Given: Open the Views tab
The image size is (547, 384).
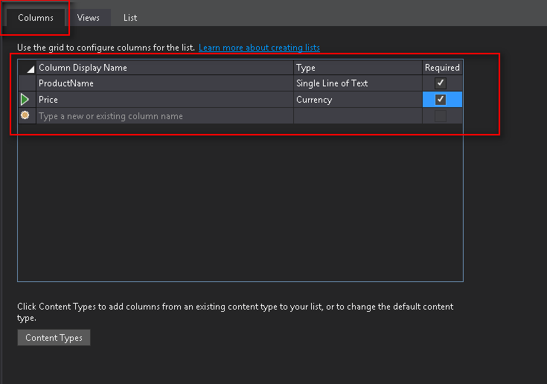Looking at the screenshot, I should tap(89, 17).
